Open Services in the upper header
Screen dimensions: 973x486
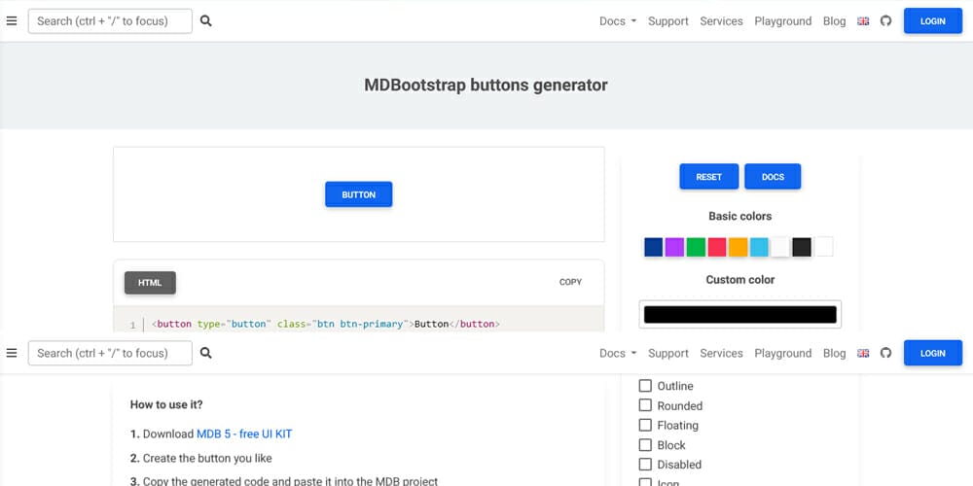coord(721,21)
